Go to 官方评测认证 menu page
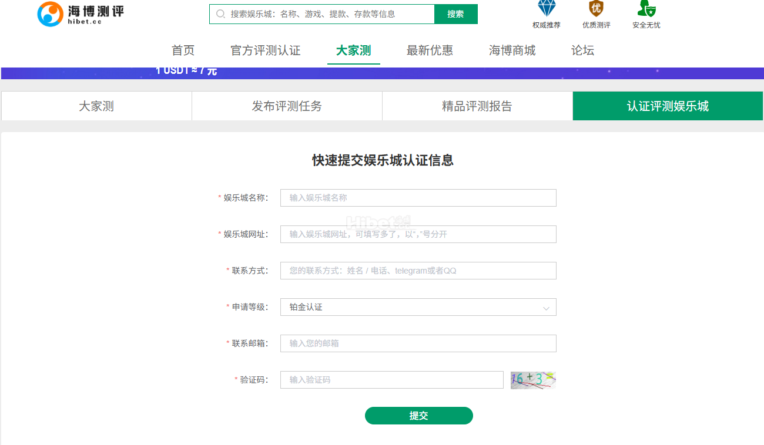 click(265, 50)
